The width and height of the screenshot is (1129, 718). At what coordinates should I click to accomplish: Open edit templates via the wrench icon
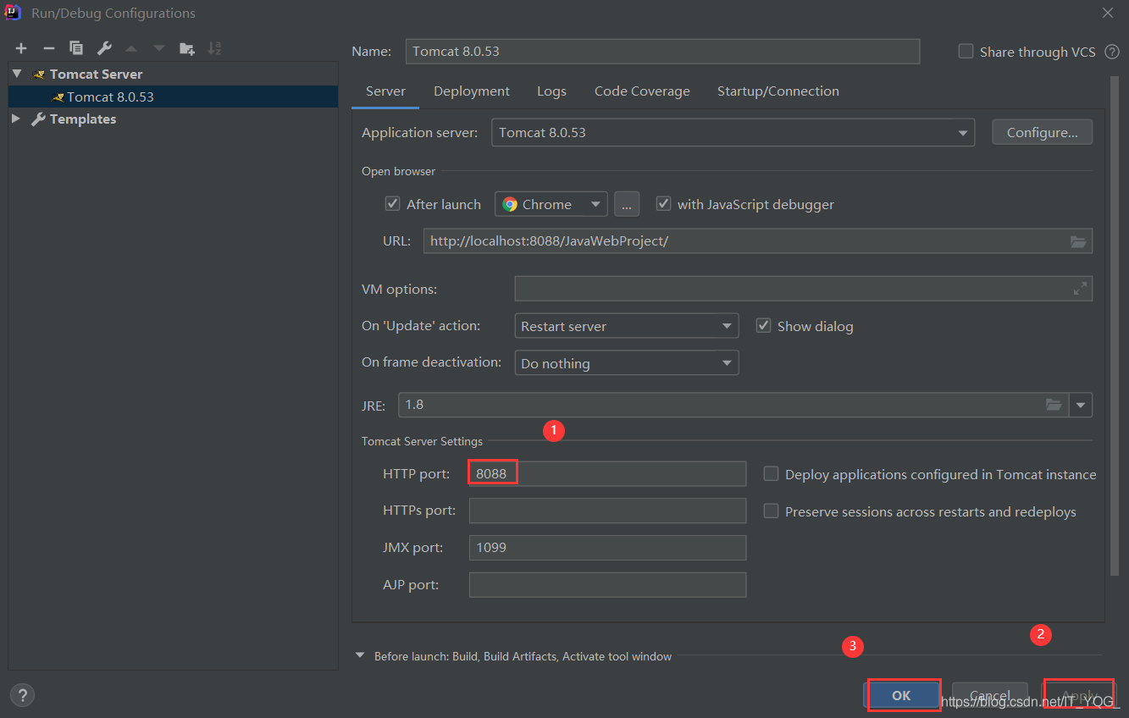104,48
